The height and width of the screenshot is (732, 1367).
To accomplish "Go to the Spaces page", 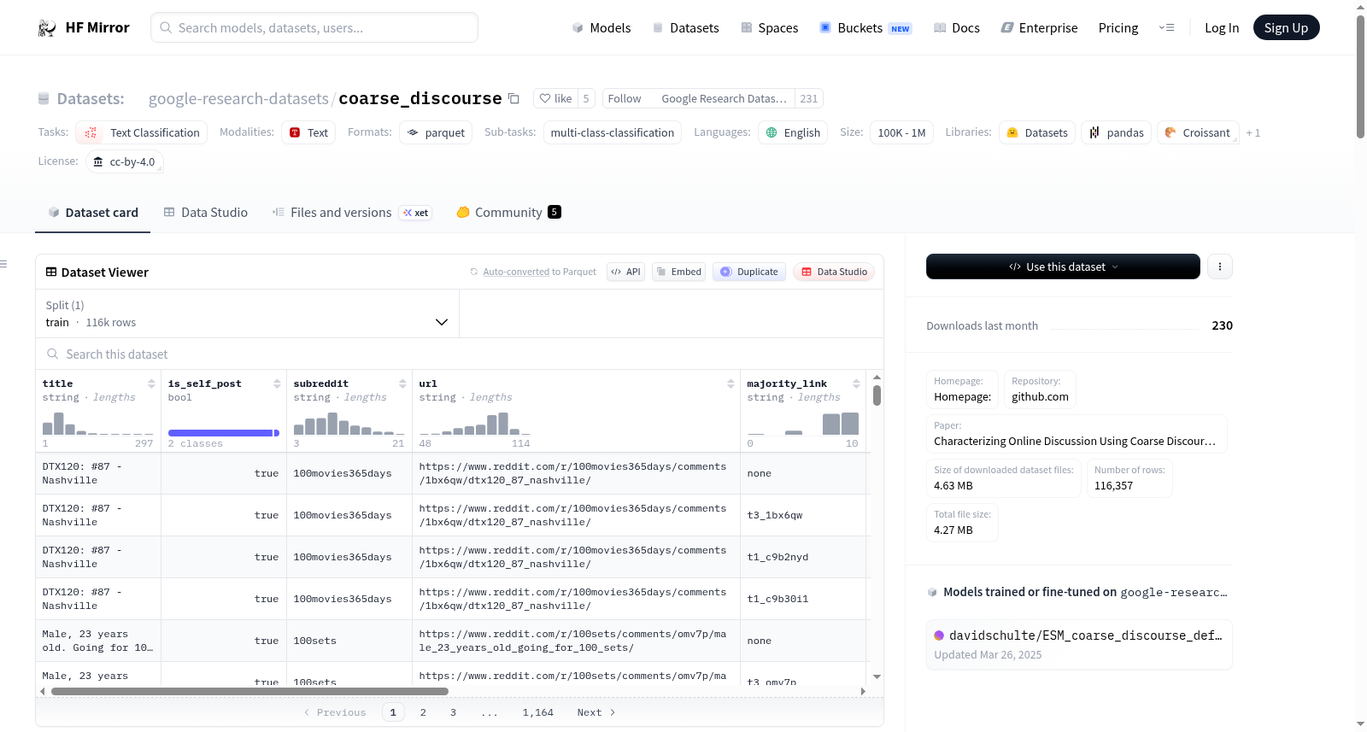I will (769, 28).
